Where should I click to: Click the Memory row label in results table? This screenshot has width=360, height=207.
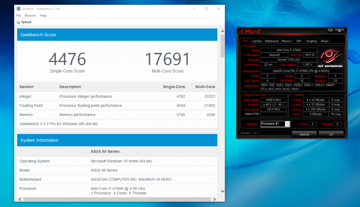[x=26, y=115]
